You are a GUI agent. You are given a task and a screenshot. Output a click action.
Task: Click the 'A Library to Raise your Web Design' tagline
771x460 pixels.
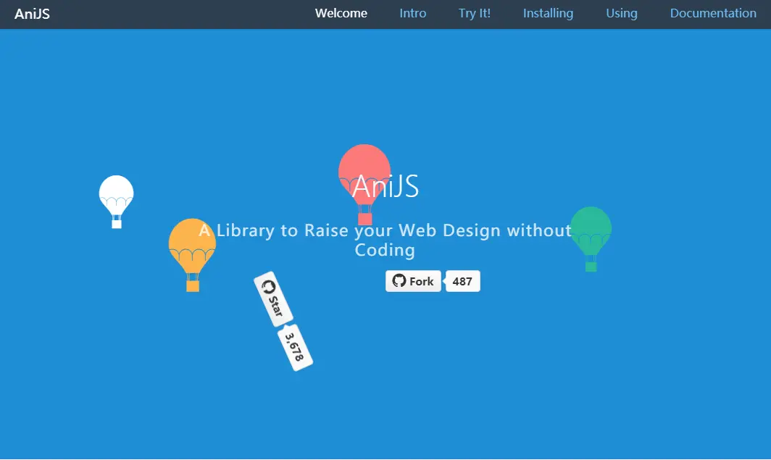(385, 240)
